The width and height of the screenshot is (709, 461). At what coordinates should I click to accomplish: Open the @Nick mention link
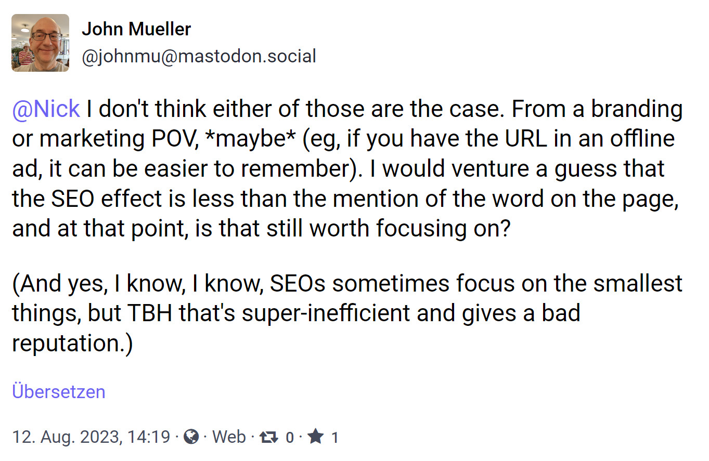pos(46,109)
